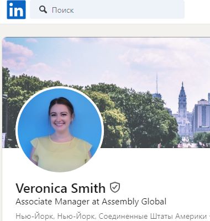The image size is (210, 221).
Task: Focus the Поиск search field
Action: point(107,9)
